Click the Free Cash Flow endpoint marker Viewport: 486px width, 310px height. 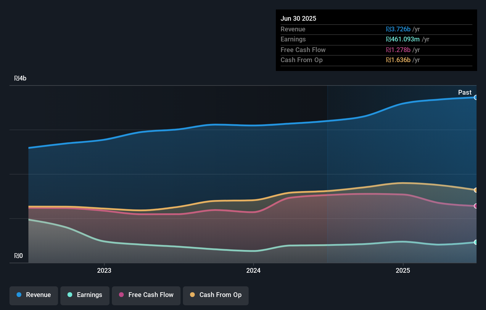click(x=476, y=206)
